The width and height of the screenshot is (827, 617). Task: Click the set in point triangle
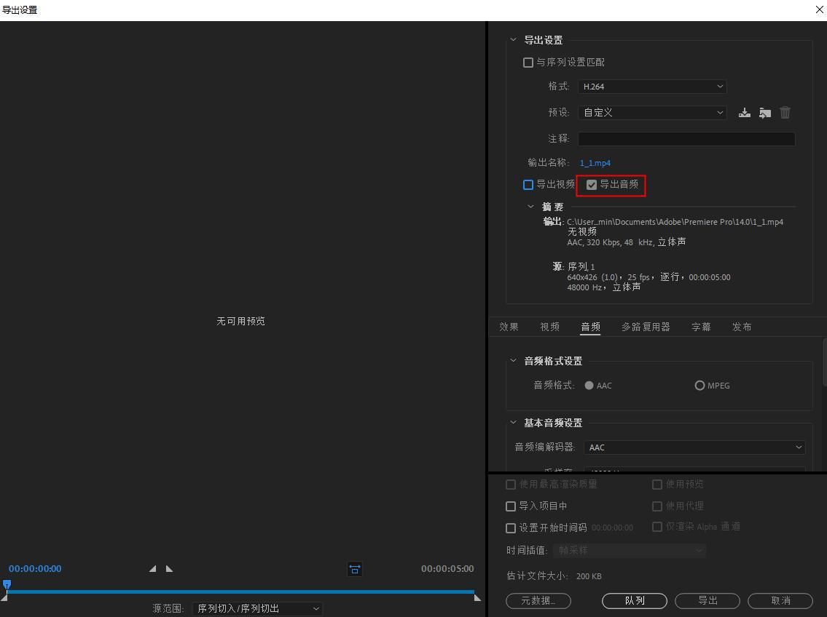point(152,568)
